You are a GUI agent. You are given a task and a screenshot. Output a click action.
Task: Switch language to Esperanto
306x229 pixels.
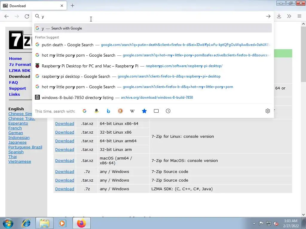18,123
